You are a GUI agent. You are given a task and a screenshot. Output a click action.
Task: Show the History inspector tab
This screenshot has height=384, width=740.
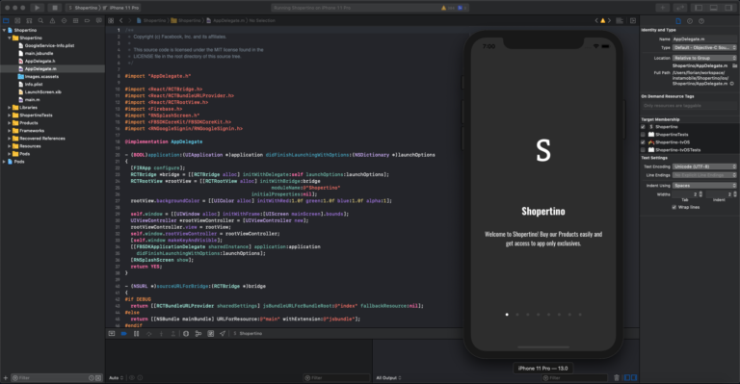point(690,21)
